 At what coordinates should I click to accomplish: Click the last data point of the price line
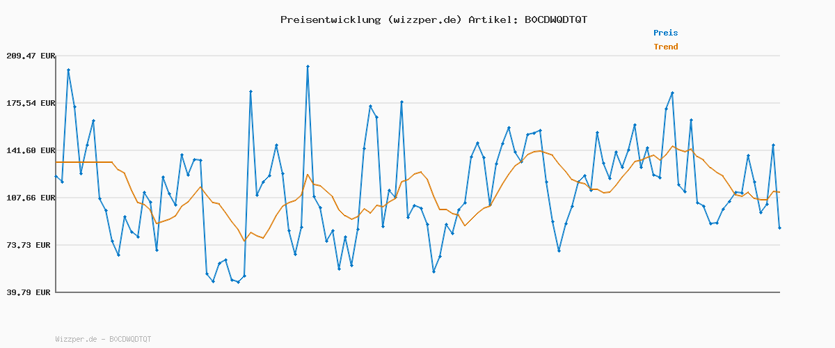pyautogui.click(x=779, y=228)
